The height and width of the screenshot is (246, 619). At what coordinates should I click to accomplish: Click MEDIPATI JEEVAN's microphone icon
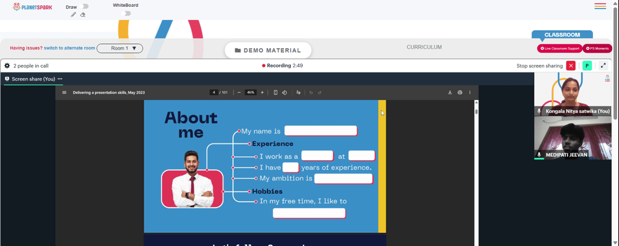coord(539,155)
